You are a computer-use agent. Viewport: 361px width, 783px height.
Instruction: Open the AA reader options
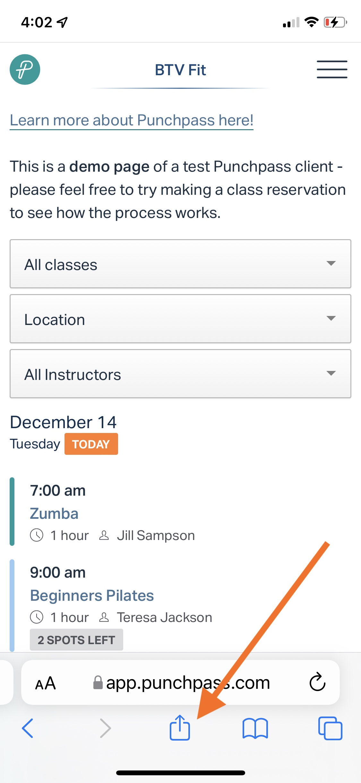coord(46,683)
